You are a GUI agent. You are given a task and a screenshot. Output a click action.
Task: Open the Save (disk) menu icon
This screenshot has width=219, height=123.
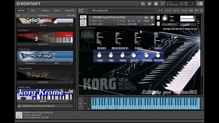pos(143,4)
